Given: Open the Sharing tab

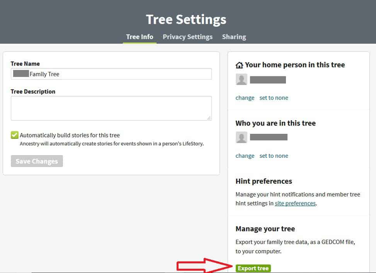Looking at the screenshot, I should point(234,37).
